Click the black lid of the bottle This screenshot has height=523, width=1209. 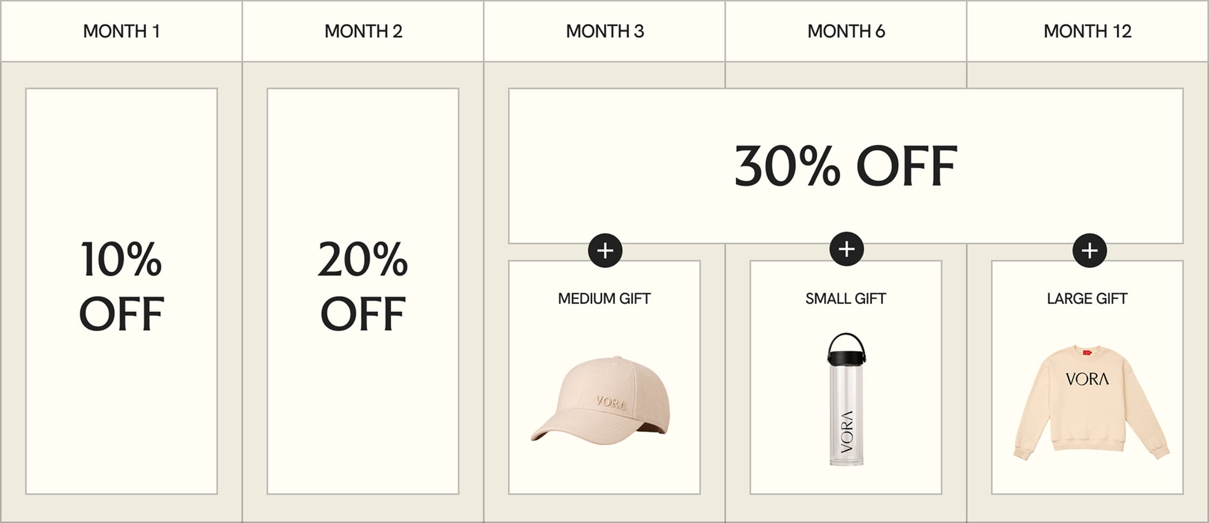tap(846, 356)
